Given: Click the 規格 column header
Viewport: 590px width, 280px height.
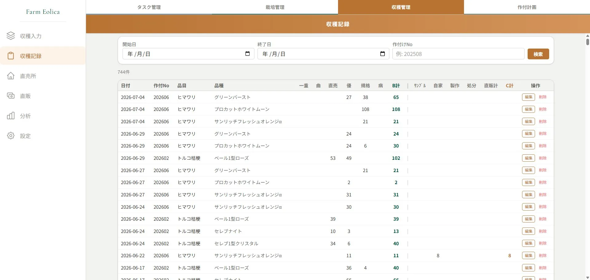Looking at the screenshot, I should (365, 86).
